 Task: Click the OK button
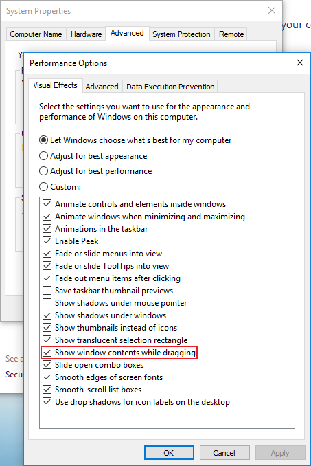click(169, 453)
